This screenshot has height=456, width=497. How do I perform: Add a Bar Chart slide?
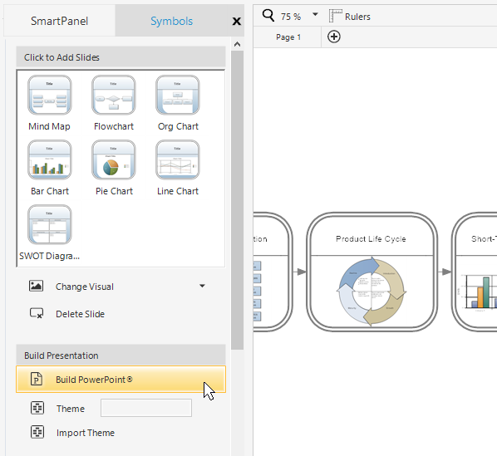pyautogui.click(x=49, y=160)
